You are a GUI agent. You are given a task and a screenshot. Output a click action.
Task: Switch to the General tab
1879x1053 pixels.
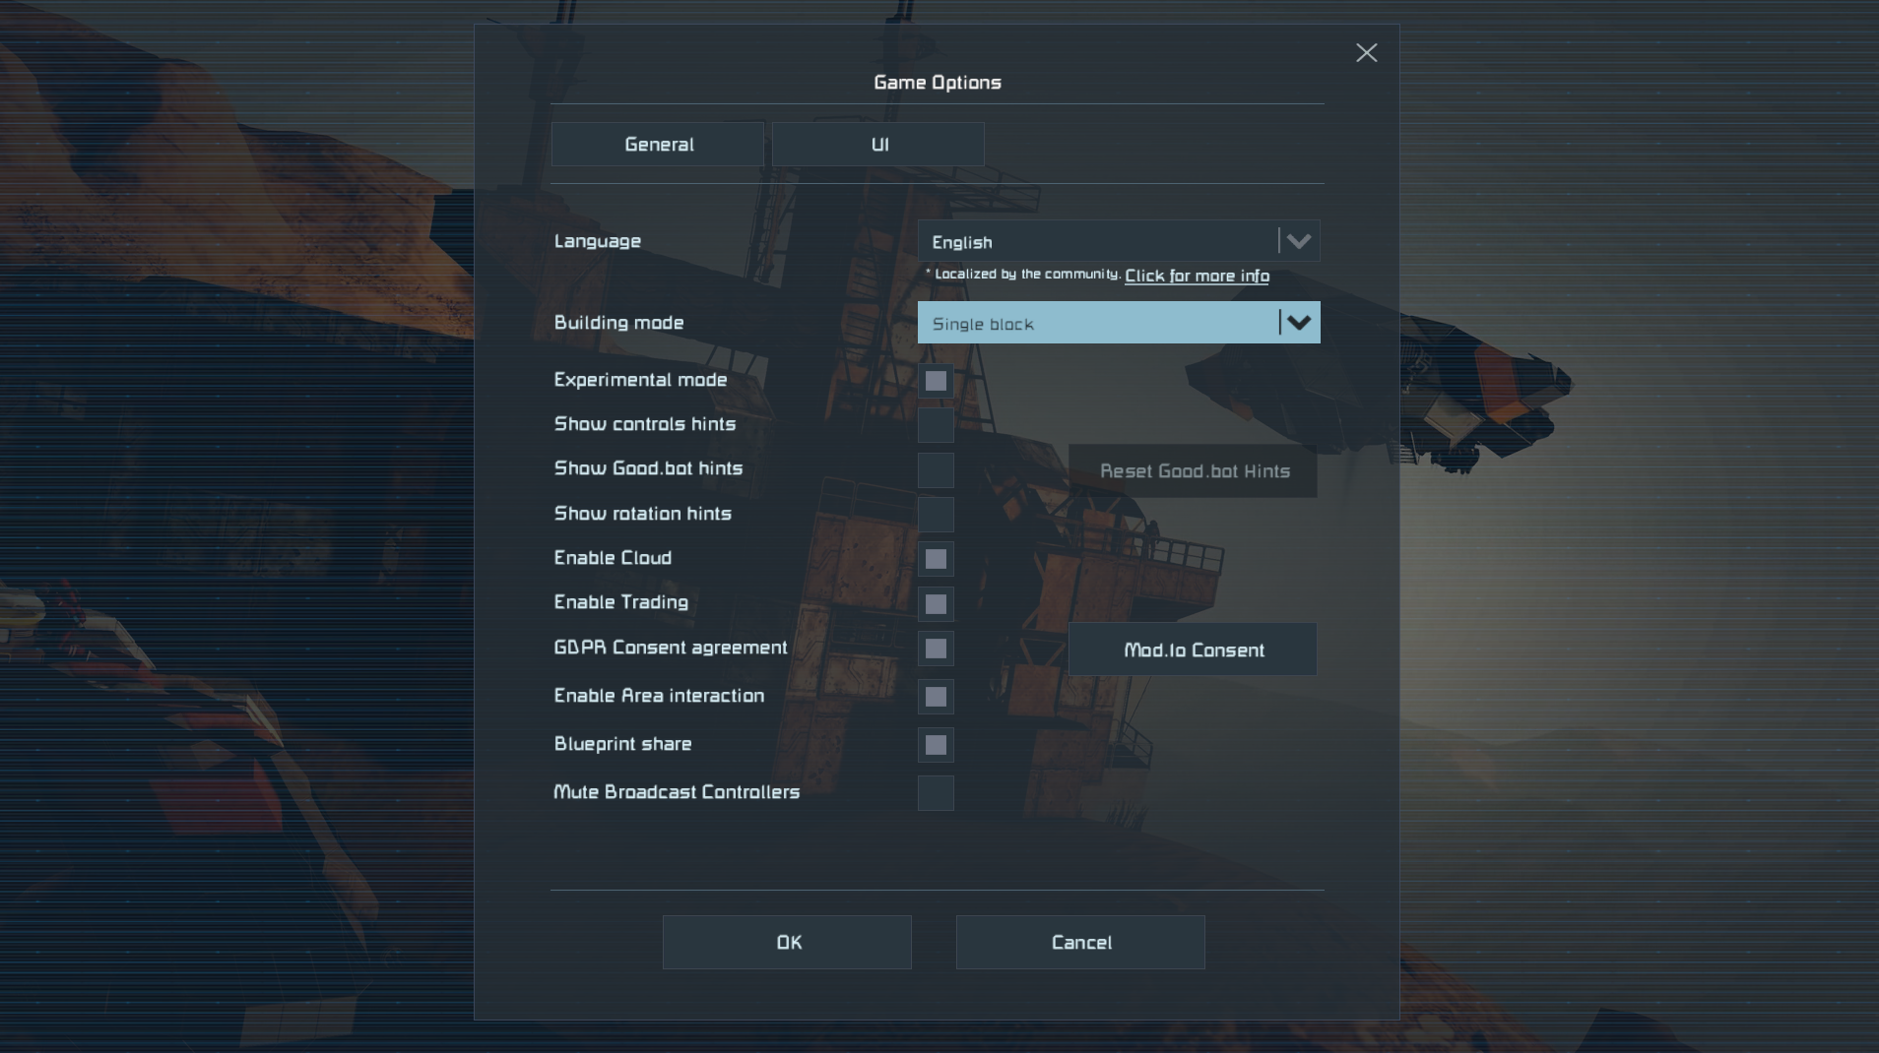point(658,145)
